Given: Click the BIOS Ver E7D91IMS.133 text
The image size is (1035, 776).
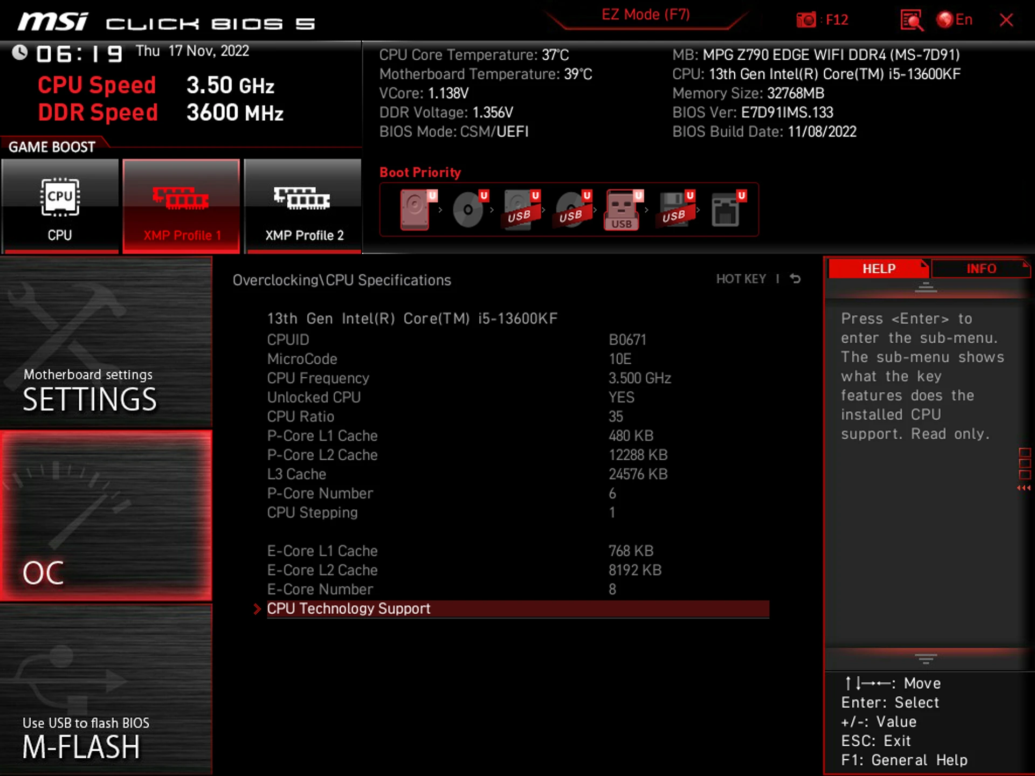Looking at the screenshot, I should point(753,112).
